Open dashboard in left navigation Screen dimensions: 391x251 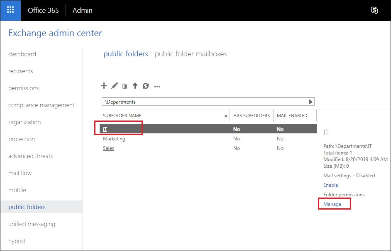(x=22, y=54)
